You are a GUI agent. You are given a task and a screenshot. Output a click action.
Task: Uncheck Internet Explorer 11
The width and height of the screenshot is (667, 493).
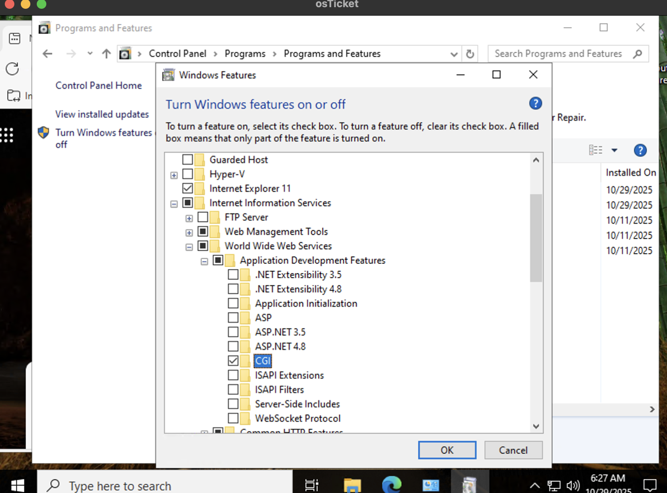click(x=187, y=188)
